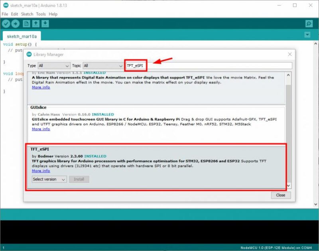
Task: Click the tab menu dropdown arrow icon
Action: [307, 35]
